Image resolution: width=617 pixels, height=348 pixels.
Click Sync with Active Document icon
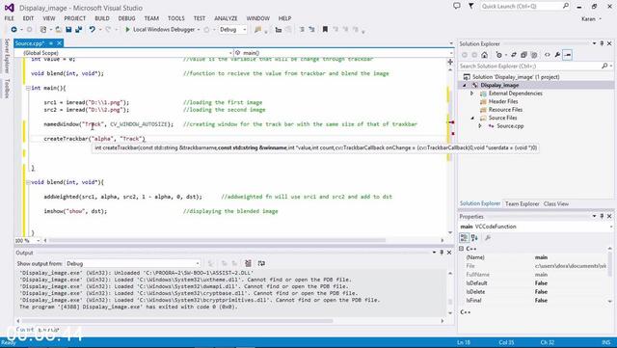coord(514,55)
